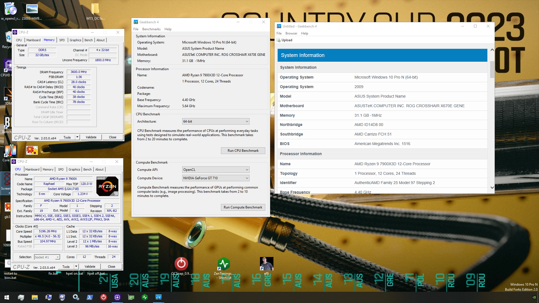Launch the ZenTimings shortcut icon

click(x=224, y=263)
